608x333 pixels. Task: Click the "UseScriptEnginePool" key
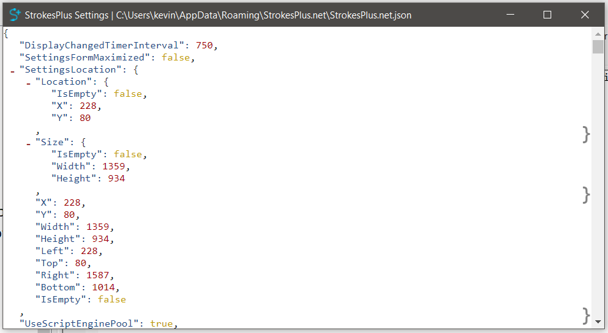tap(79, 323)
